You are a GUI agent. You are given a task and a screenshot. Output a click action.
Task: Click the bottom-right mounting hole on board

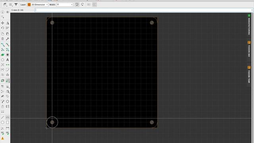click(x=152, y=122)
